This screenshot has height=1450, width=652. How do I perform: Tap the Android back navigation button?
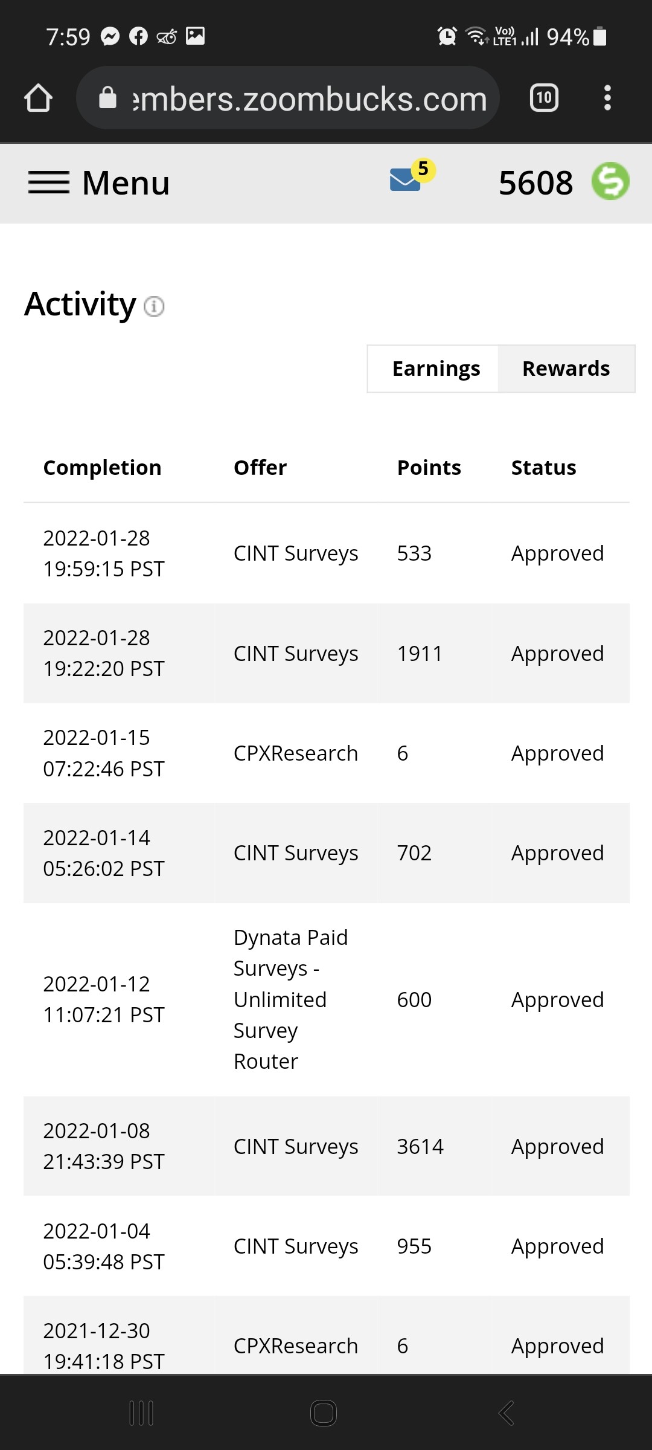point(507,1413)
